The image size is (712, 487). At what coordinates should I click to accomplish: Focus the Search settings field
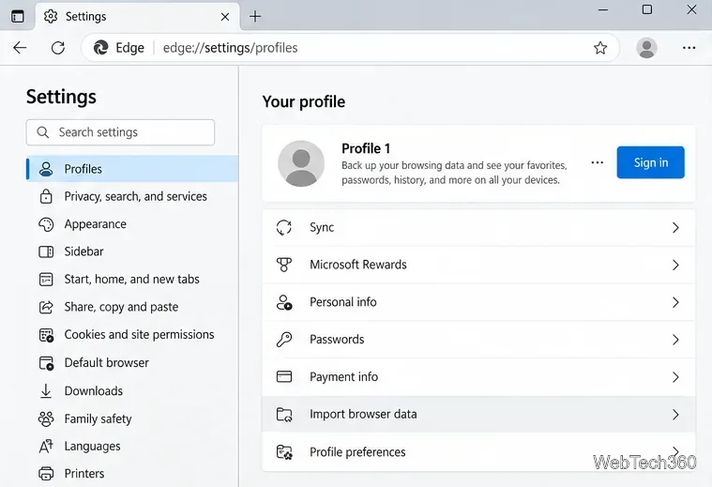click(x=120, y=132)
